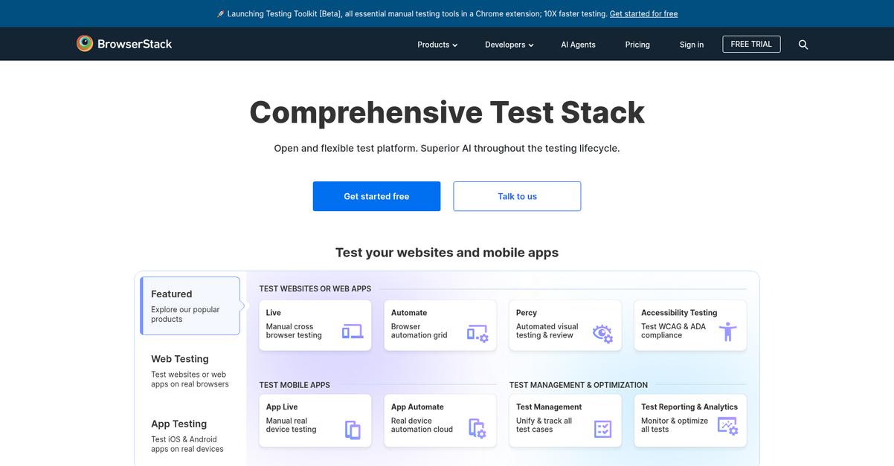This screenshot has width=894, height=466.
Task: Click the App Automate phone-gear icon
Action: [477, 429]
